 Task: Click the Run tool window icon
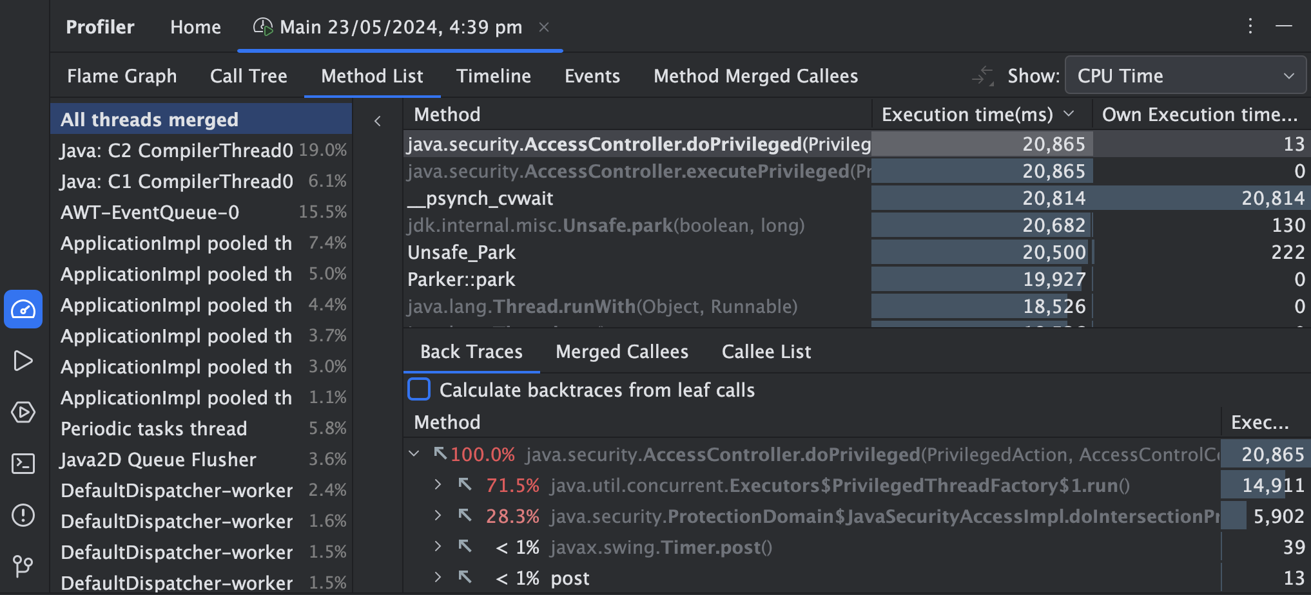pos(23,361)
